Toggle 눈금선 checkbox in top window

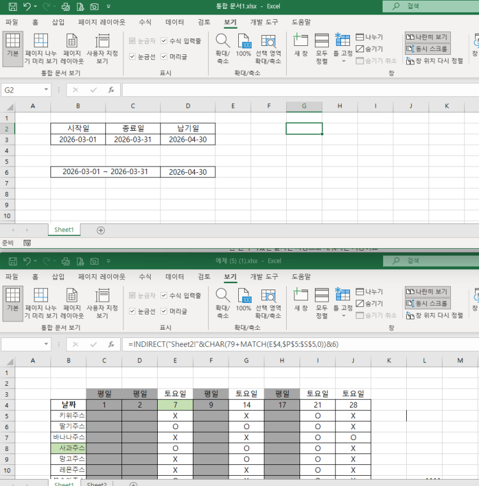[132, 57]
